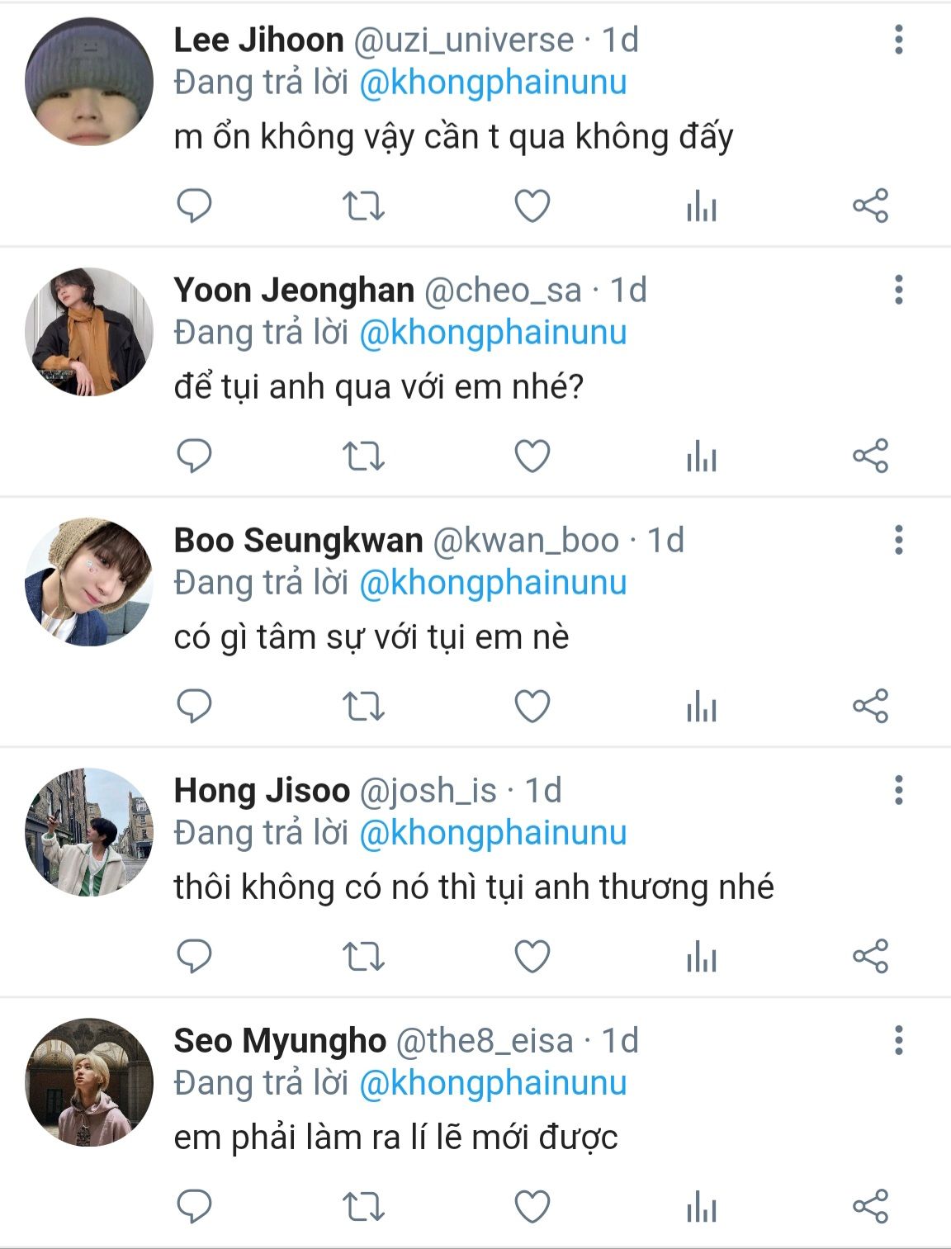The height and width of the screenshot is (1249, 951).
Task: Tap Seo Myungho's avatar
Action: pos(89,1082)
